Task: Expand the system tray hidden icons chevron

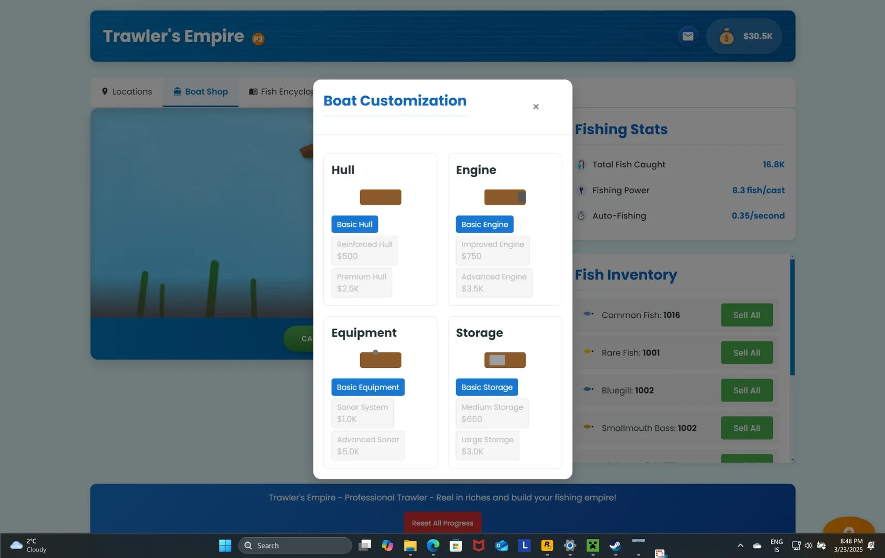Action: pyautogui.click(x=740, y=546)
